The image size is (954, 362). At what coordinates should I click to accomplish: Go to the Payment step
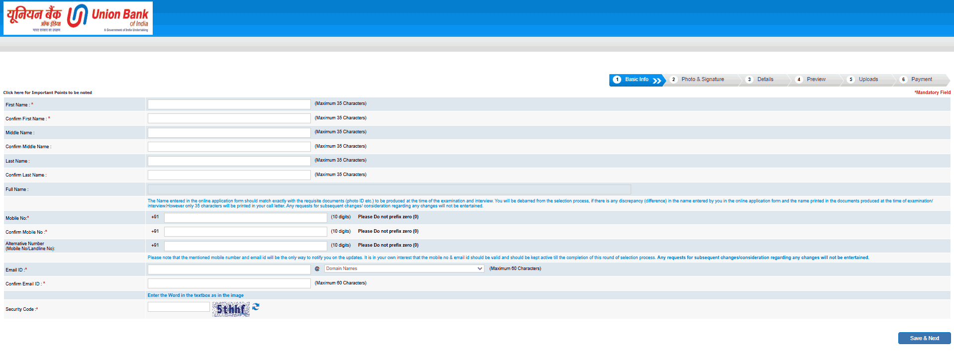pos(921,80)
